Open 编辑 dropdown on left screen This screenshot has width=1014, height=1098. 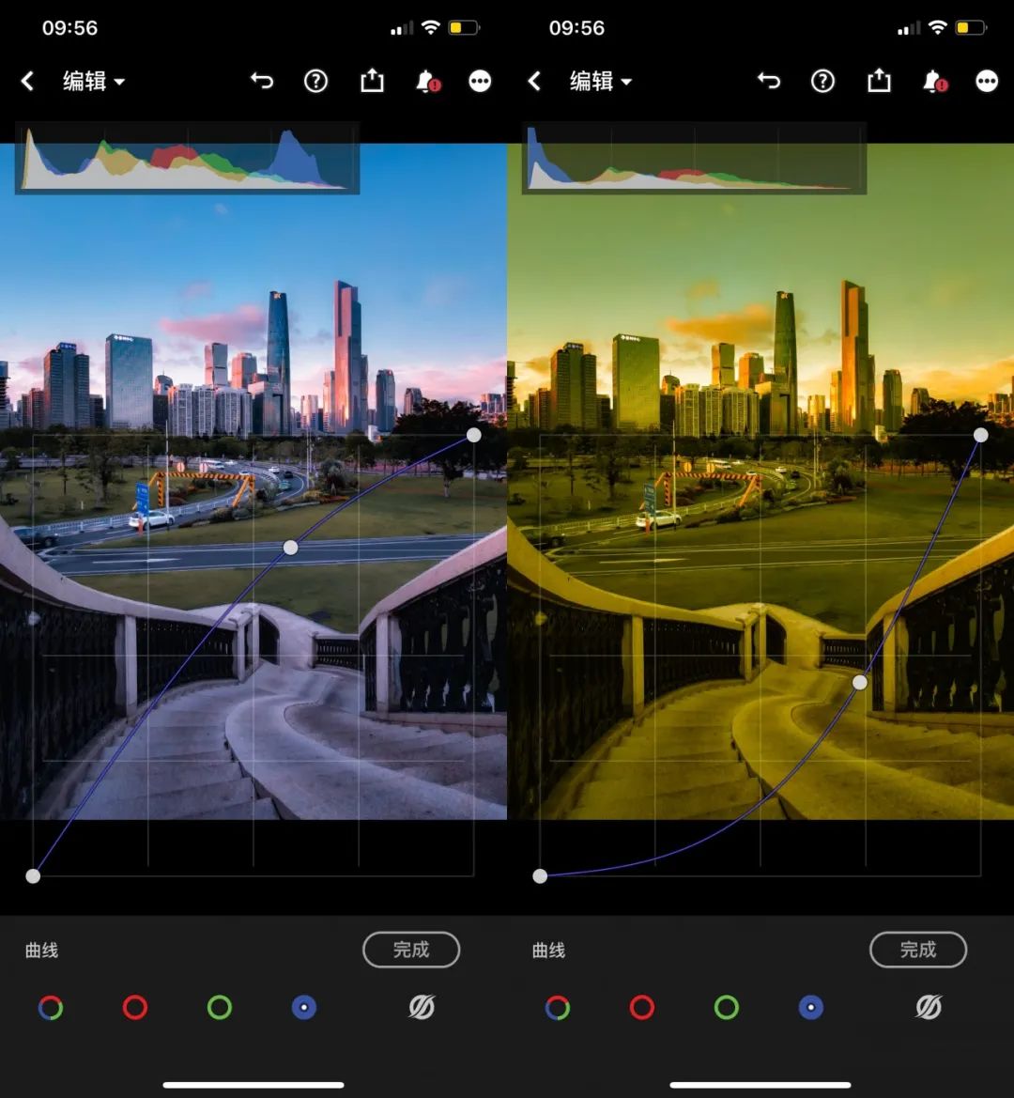pos(94,81)
